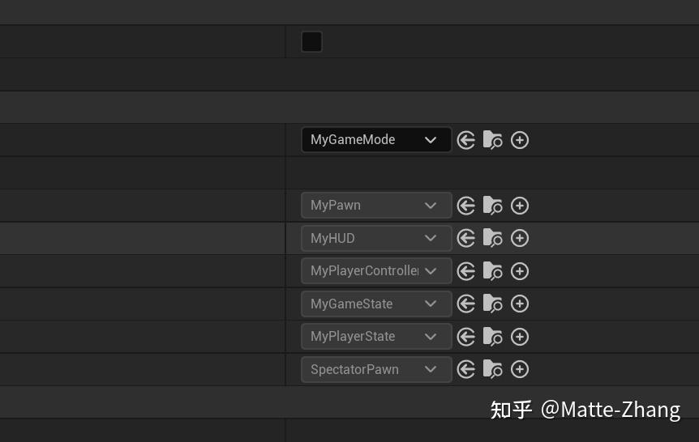Viewport: 699px width, 442px height.
Task: Toggle the unchecked checkbox at top
Action: [x=311, y=42]
